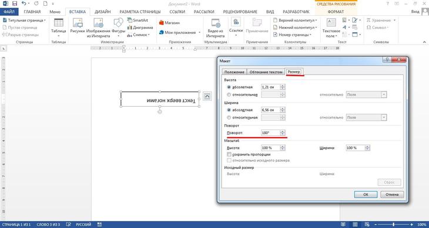Confirm the dialog with OK
The image size is (429, 228).
pyautogui.click(x=366, y=195)
